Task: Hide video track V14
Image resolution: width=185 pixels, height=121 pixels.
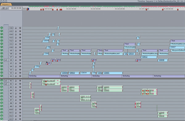Action: coord(2,34)
